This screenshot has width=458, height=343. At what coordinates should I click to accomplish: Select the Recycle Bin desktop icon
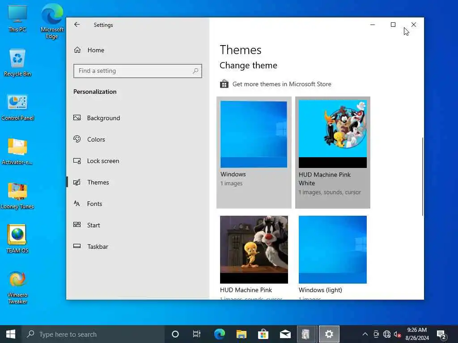[17, 63]
